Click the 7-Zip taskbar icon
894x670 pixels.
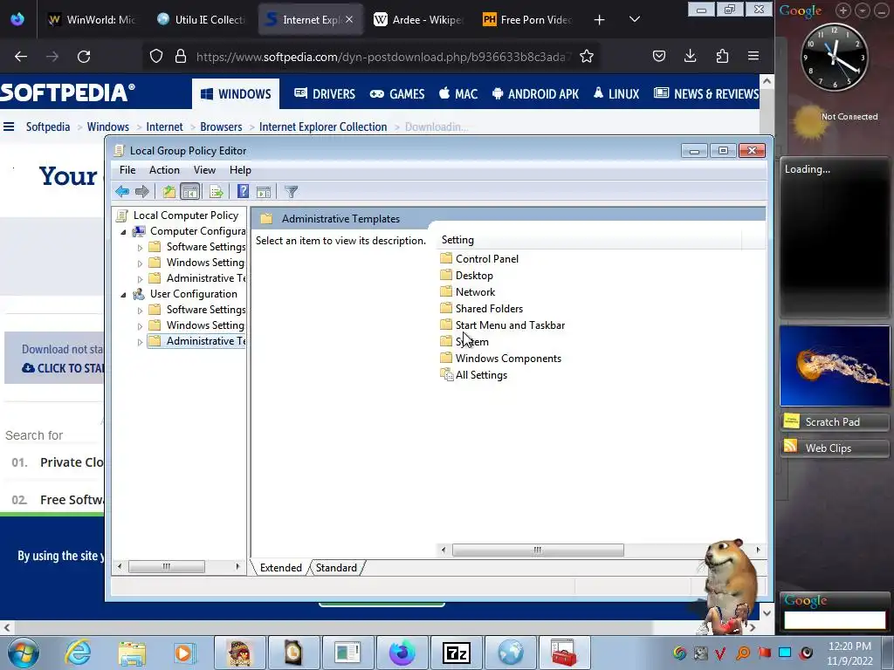tap(457, 653)
